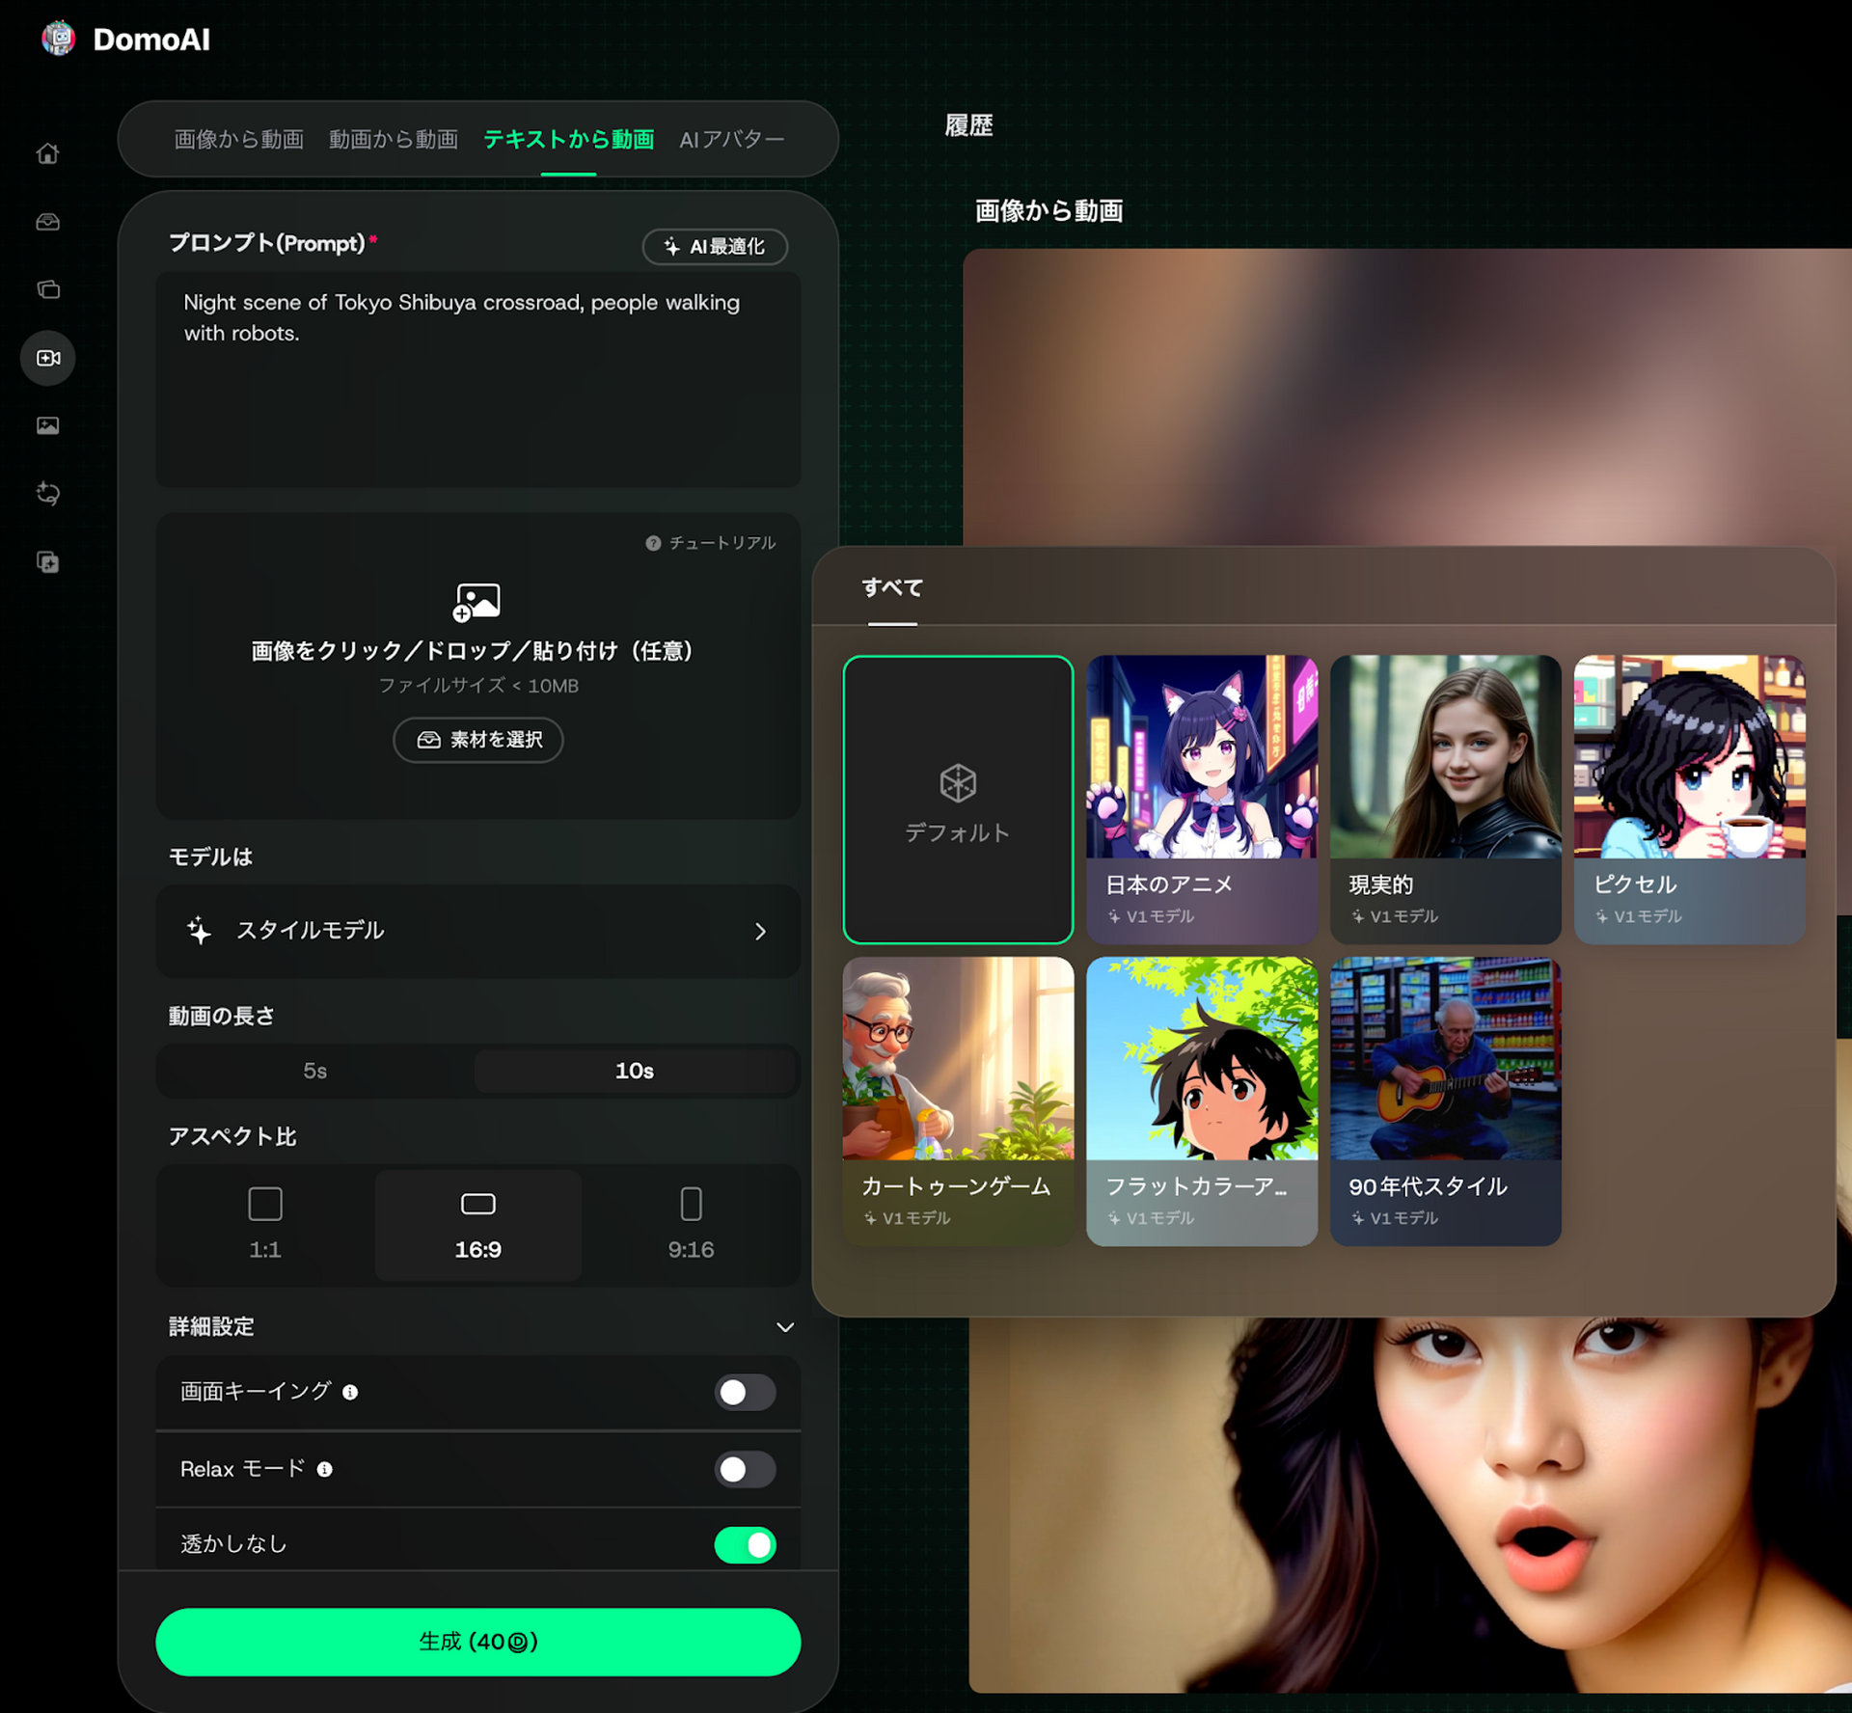Click the video generation camera sidebar icon
The width and height of the screenshot is (1852, 1713).
click(x=48, y=358)
